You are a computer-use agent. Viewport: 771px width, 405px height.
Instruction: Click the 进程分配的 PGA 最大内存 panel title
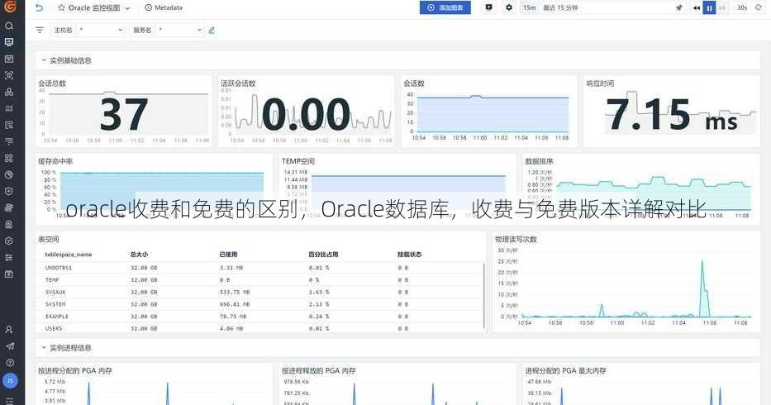565,370
